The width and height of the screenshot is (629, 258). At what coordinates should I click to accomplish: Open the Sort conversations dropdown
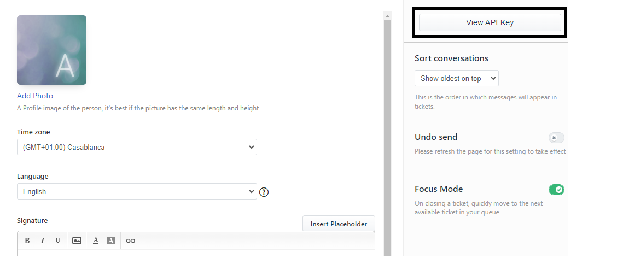click(x=456, y=78)
